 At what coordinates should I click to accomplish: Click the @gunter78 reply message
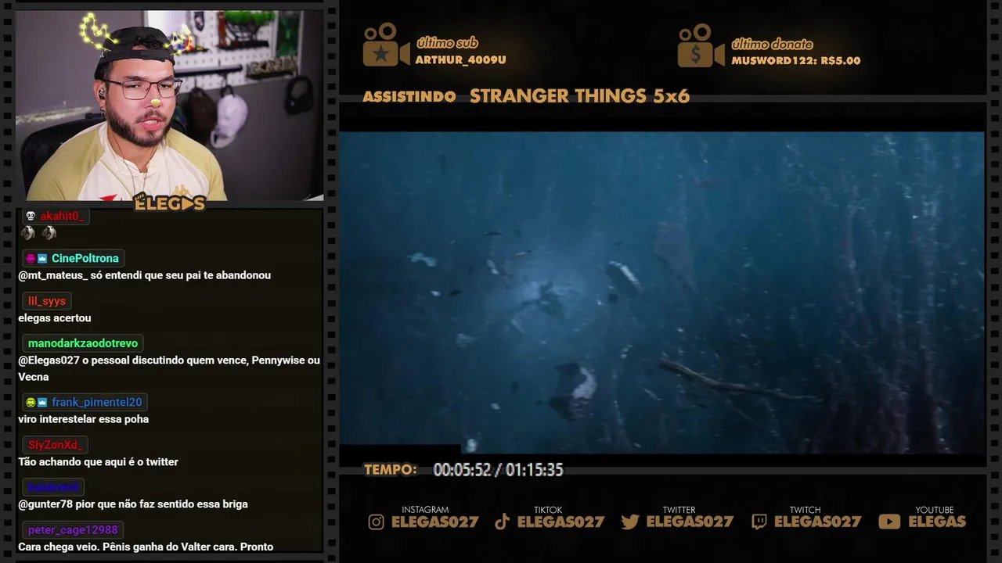tap(133, 504)
